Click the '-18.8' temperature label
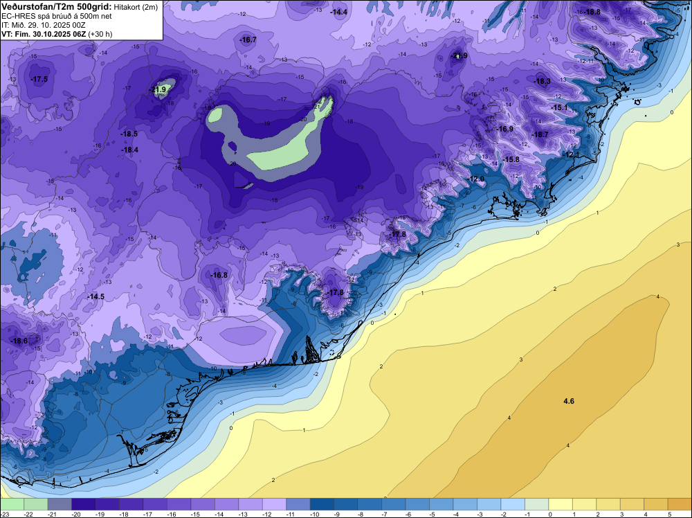Viewport: 692px width, 518px height. (x=592, y=12)
